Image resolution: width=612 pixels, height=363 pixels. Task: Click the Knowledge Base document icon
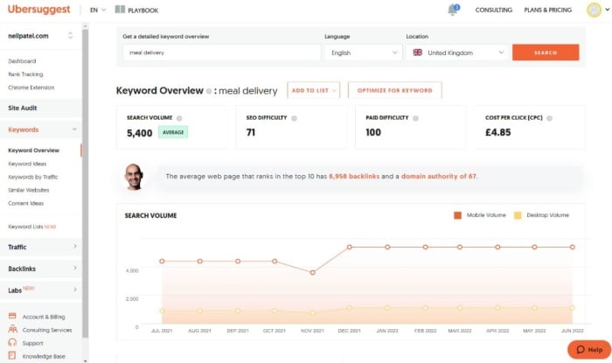(x=12, y=356)
